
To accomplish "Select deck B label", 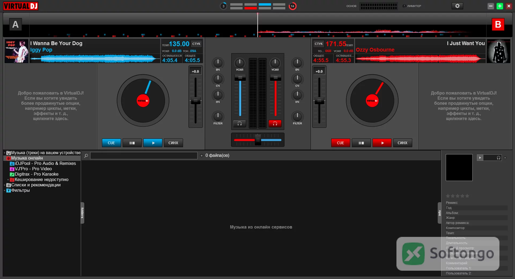I will 498,24.
